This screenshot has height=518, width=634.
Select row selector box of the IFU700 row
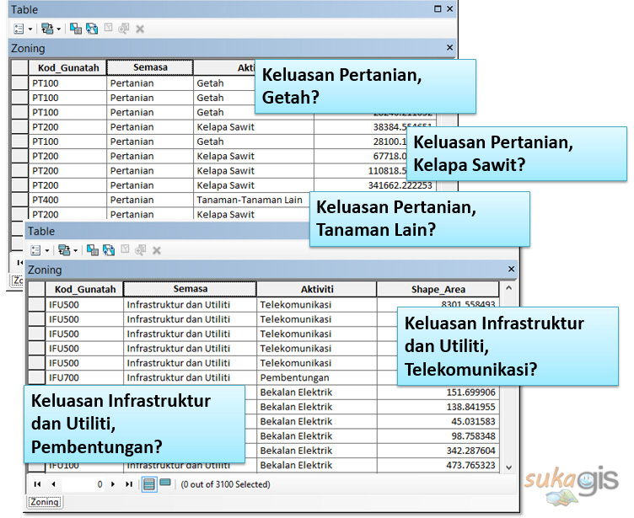[36, 377]
